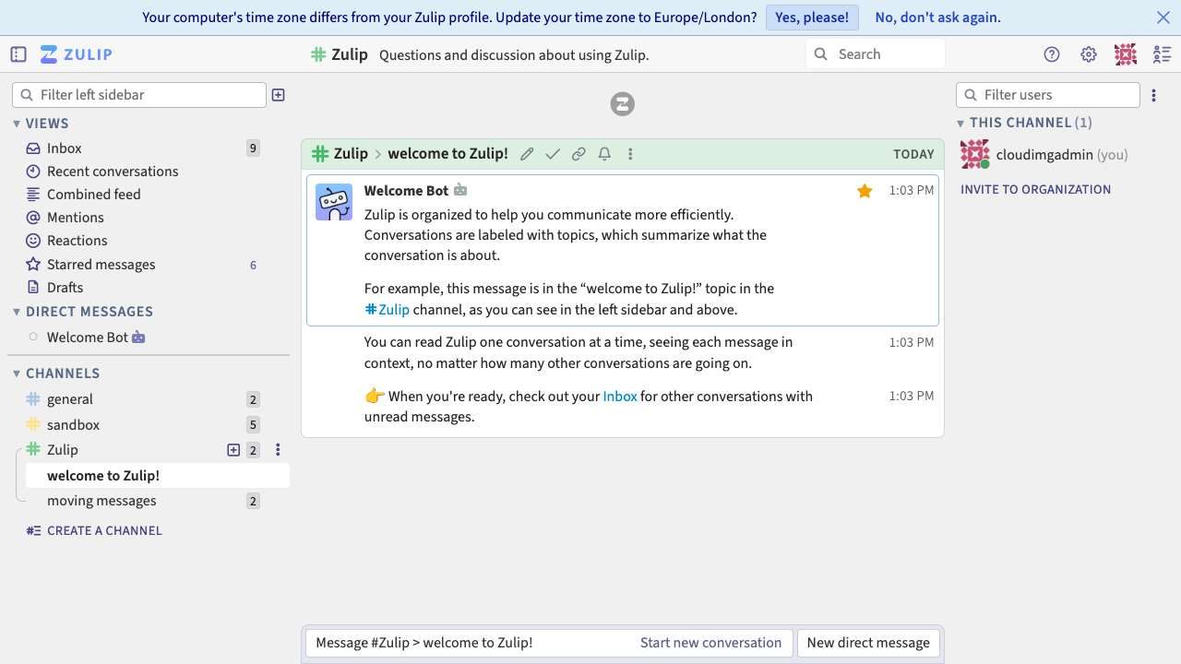Viewport: 1181px width, 664px height.
Task: Click the Recent conversations clock icon
Action: pos(33,172)
